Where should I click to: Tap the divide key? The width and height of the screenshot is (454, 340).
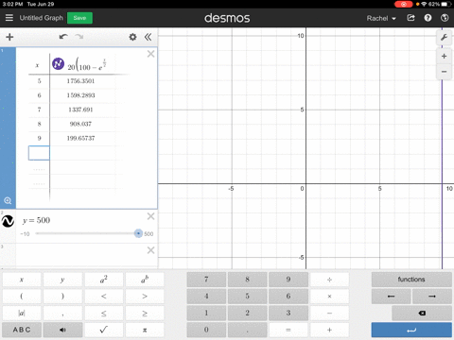pos(329,280)
